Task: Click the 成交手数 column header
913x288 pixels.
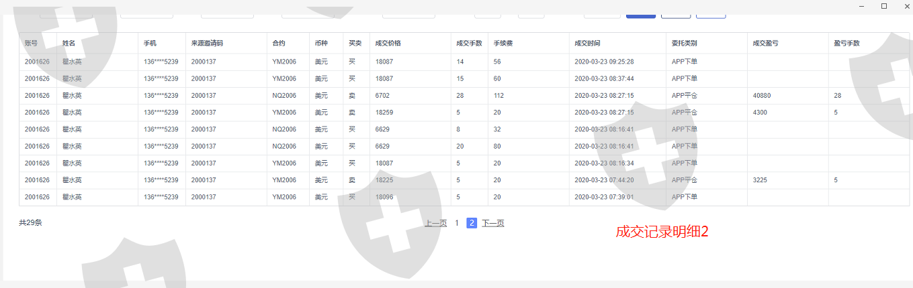Action: point(469,43)
